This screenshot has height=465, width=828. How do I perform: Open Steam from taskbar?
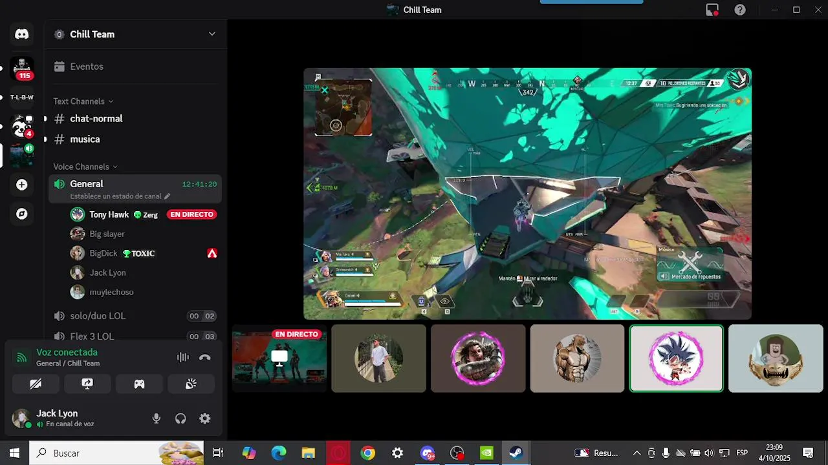click(516, 453)
